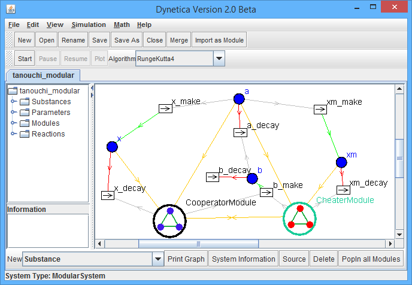This screenshot has height=285, width=412.
Task: Open the Algorithm RungeKutta4 dropdown
Action: pos(219,59)
